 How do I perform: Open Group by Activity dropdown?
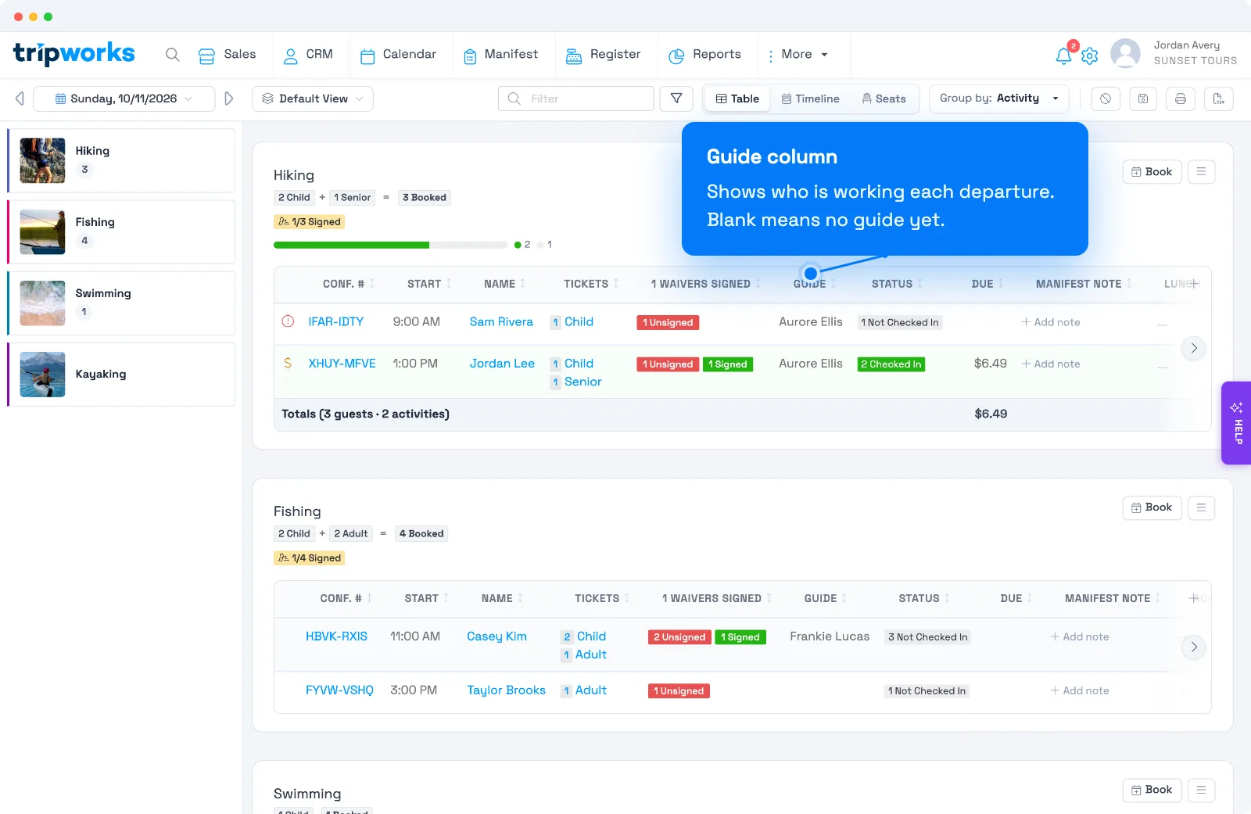click(999, 99)
